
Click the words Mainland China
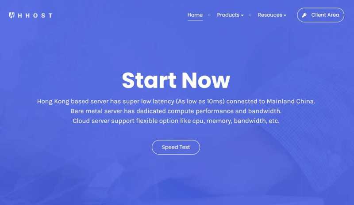click(291, 101)
